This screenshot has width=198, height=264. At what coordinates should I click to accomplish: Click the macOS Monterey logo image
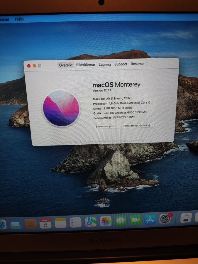(61, 108)
